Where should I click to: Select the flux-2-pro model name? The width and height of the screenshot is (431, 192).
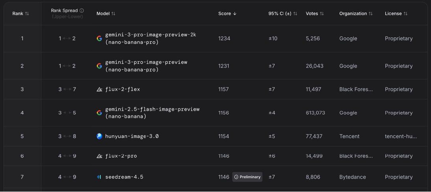coord(121,156)
